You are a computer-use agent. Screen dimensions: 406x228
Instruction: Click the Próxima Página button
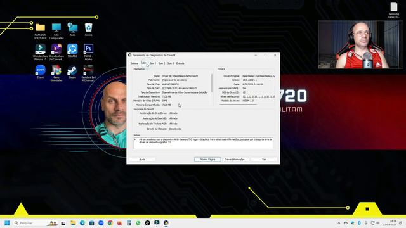tap(207, 159)
